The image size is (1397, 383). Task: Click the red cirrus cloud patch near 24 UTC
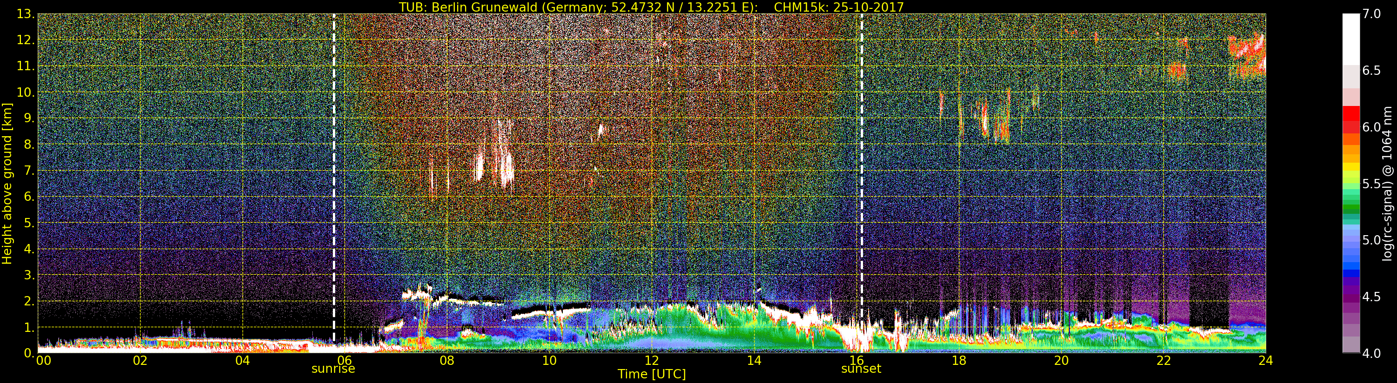click(1247, 57)
